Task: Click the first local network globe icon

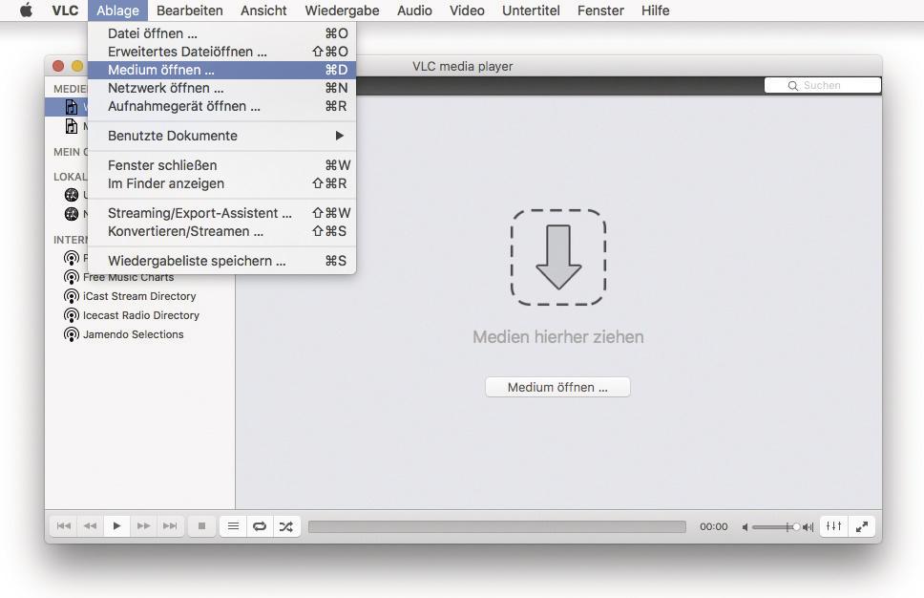Action: click(72, 195)
